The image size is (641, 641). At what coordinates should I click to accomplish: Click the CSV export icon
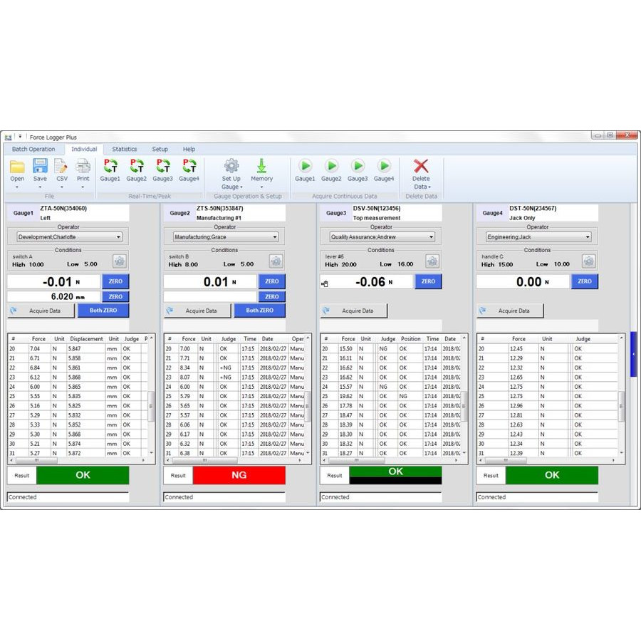click(x=62, y=167)
